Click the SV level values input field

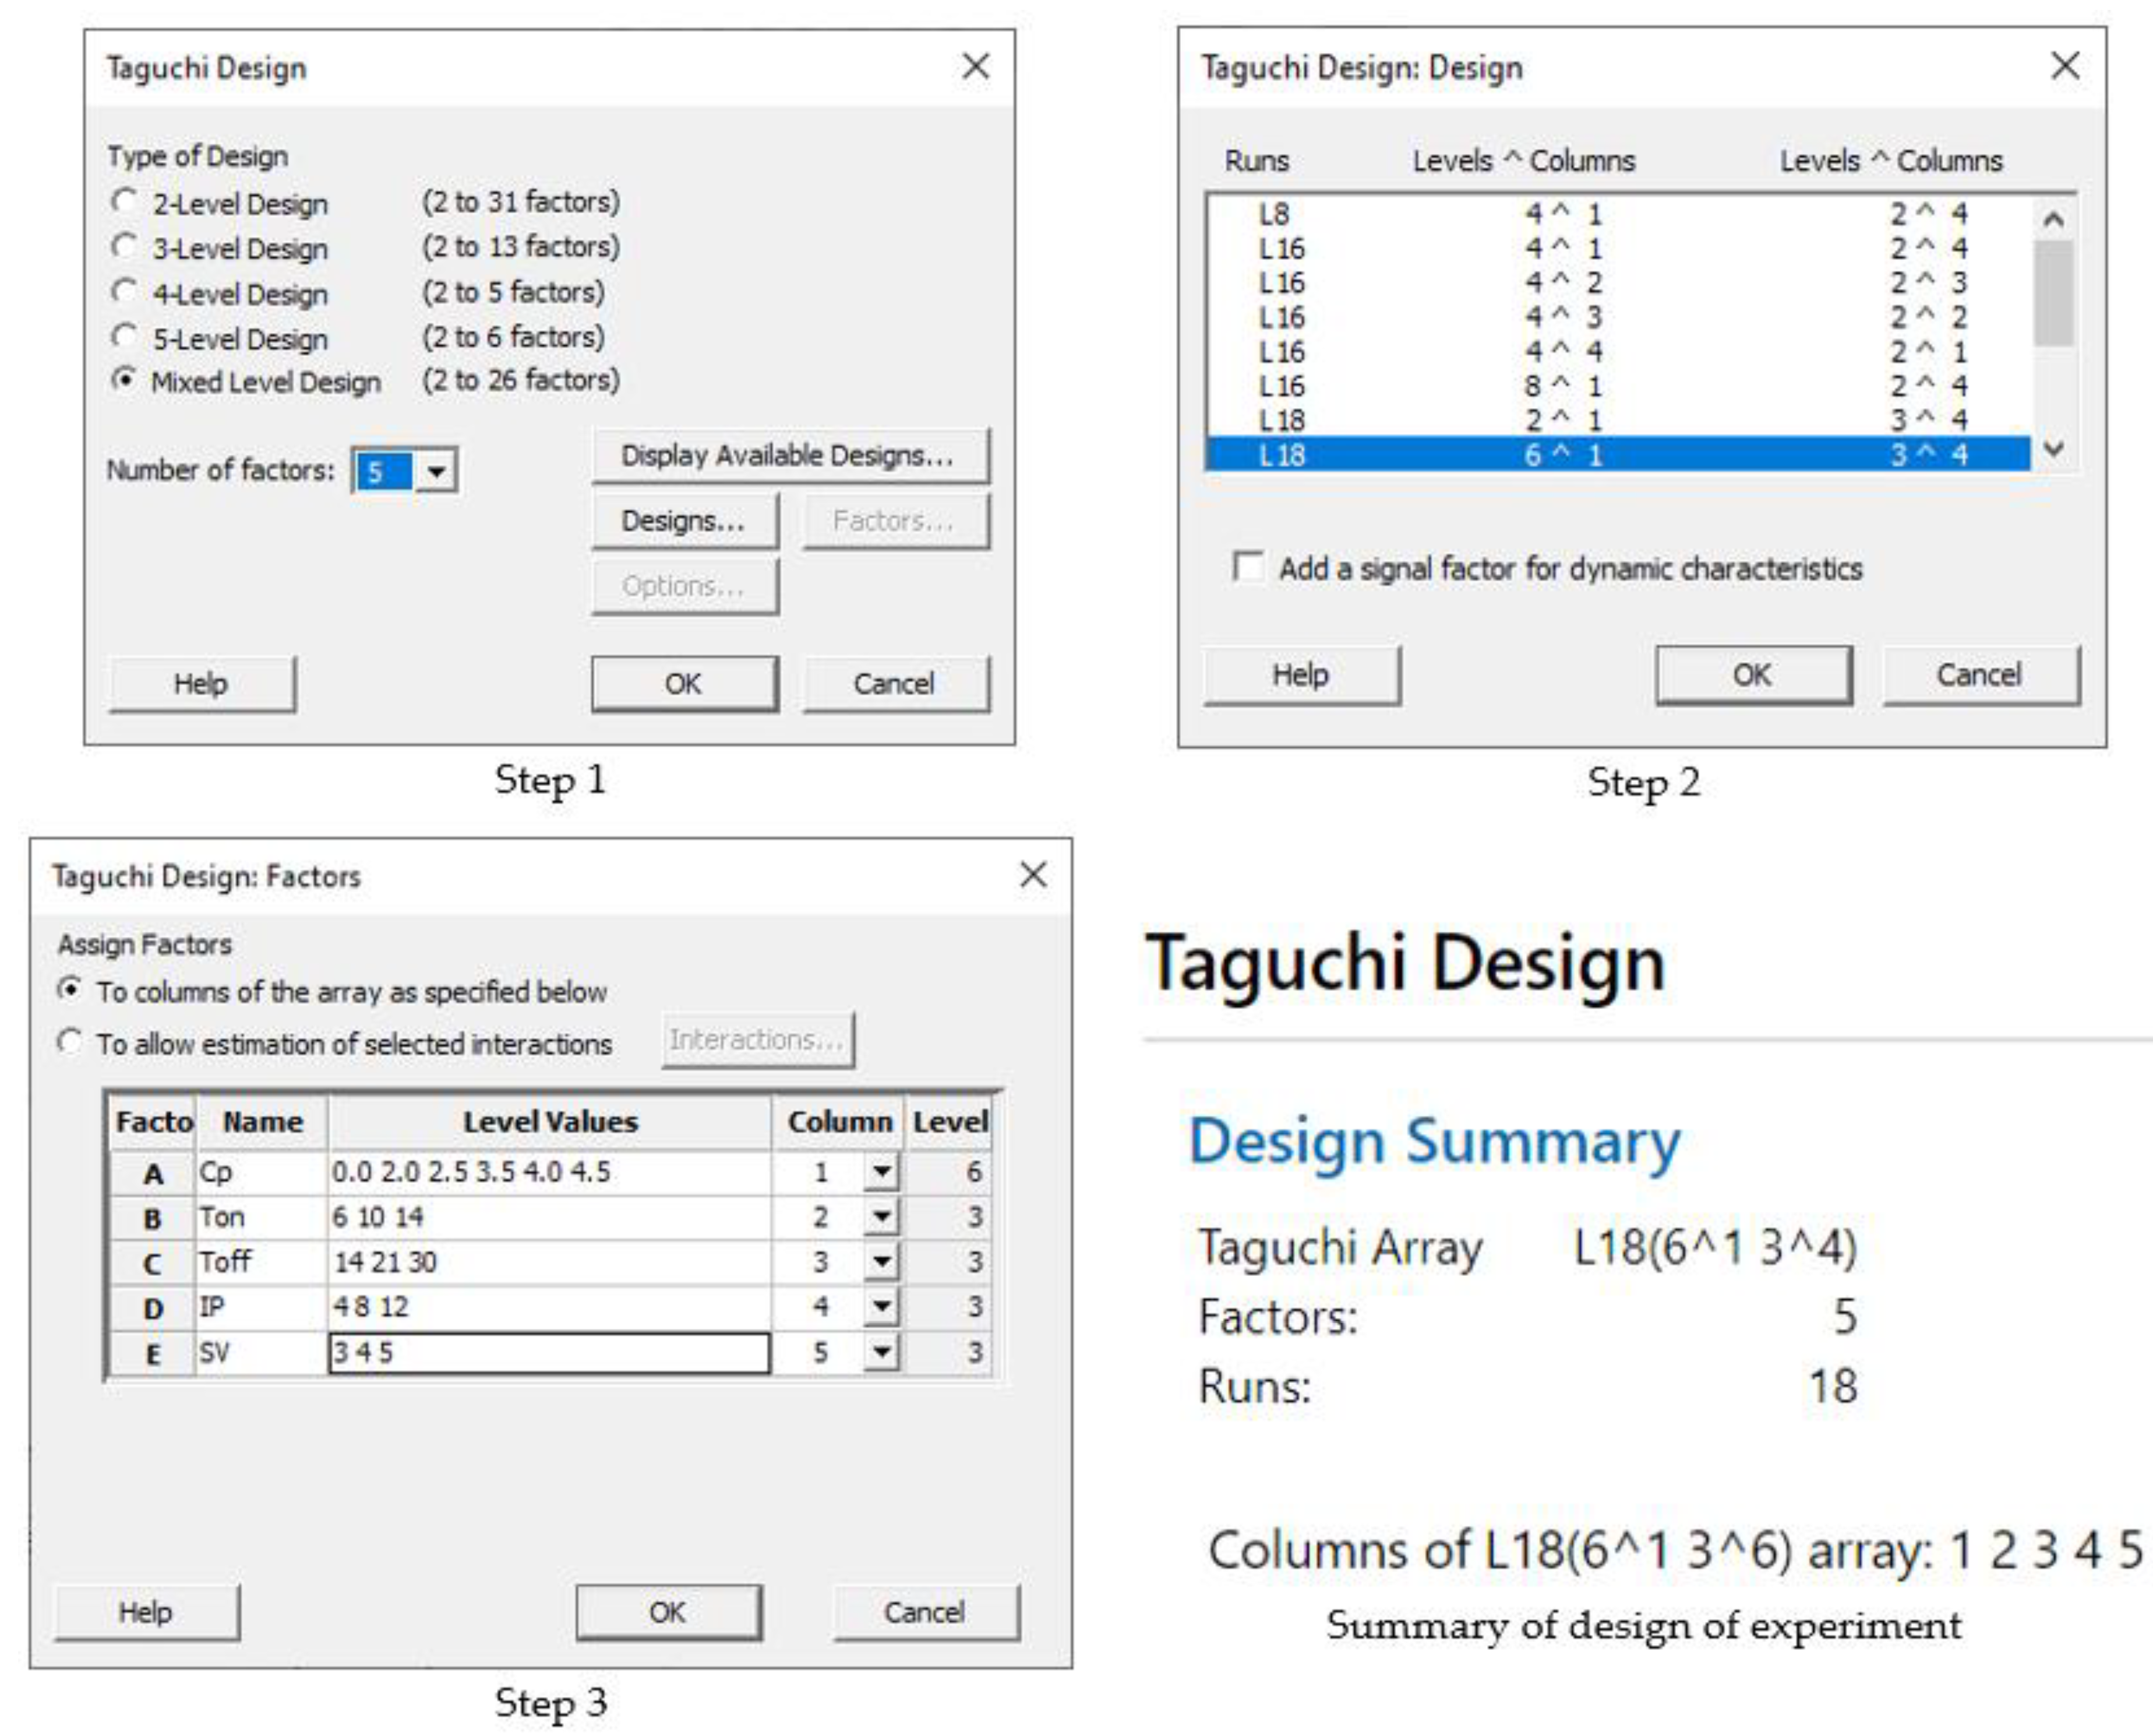click(x=548, y=1353)
